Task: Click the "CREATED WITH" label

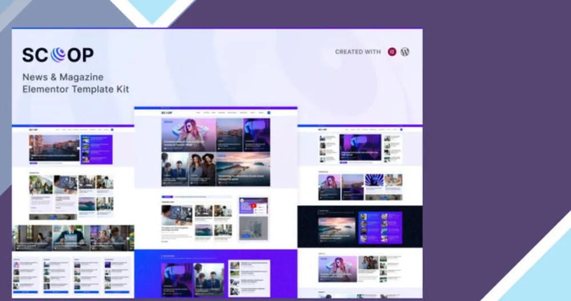Action: (358, 52)
